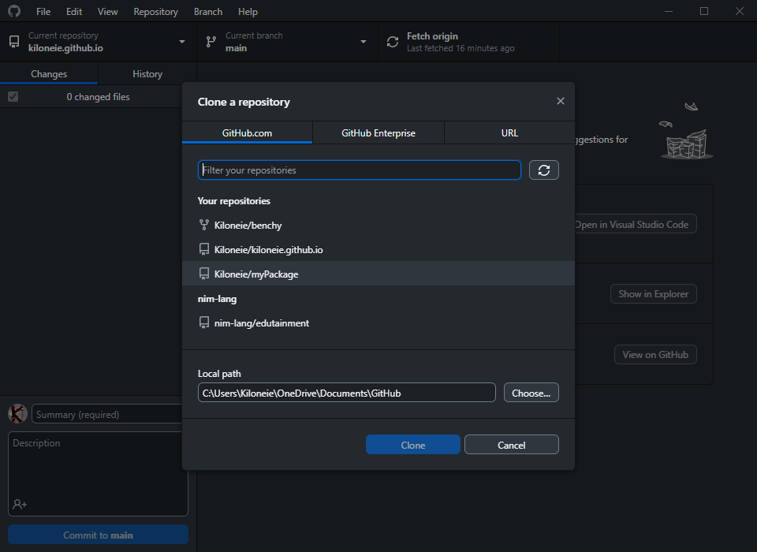The width and height of the screenshot is (757, 552).
Task: Click the fork icon next to Kiloneie/benchy
Action: click(204, 225)
